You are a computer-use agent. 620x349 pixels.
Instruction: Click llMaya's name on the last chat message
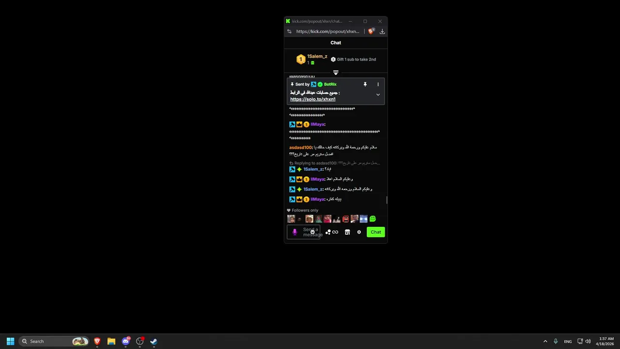tap(318, 199)
